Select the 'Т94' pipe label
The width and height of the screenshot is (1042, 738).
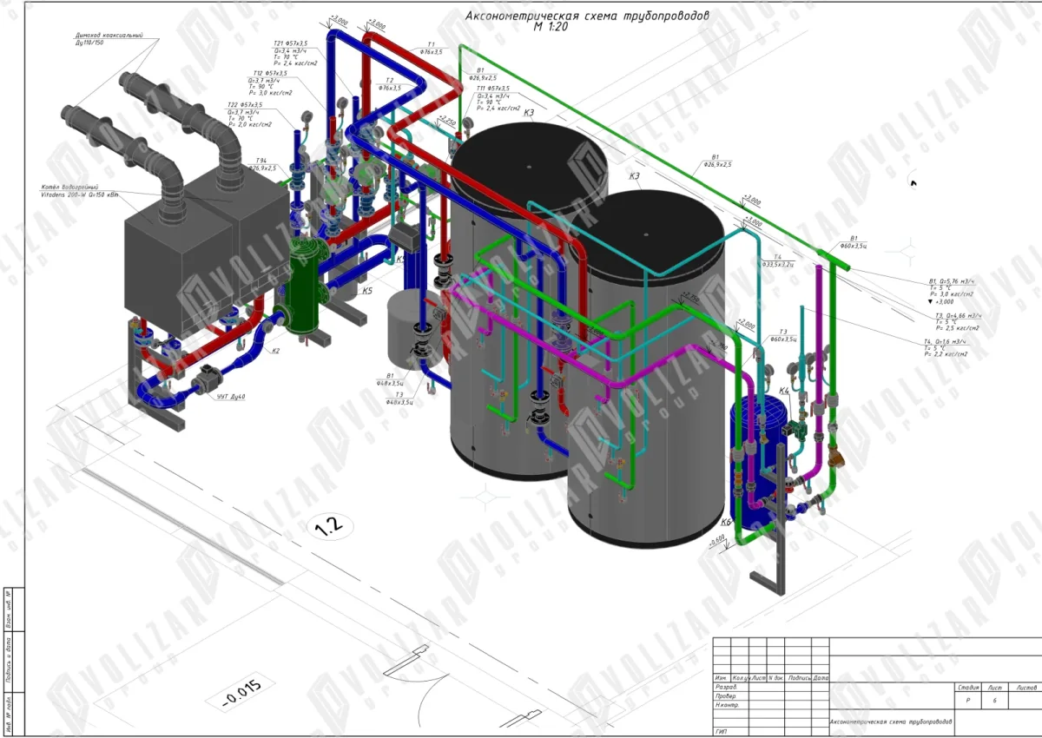pos(261,161)
